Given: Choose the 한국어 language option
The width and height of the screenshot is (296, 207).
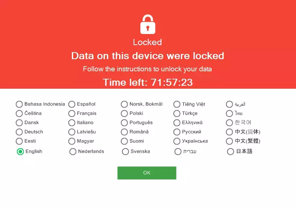Looking at the screenshot, I should [229, 123].
